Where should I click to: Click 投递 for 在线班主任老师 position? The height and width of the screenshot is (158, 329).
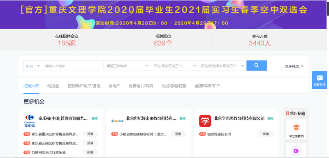click(x=266, y=134)
